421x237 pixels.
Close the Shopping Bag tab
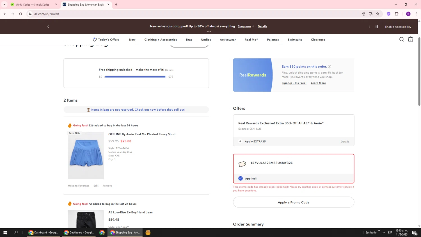click(x=108, y=4)
